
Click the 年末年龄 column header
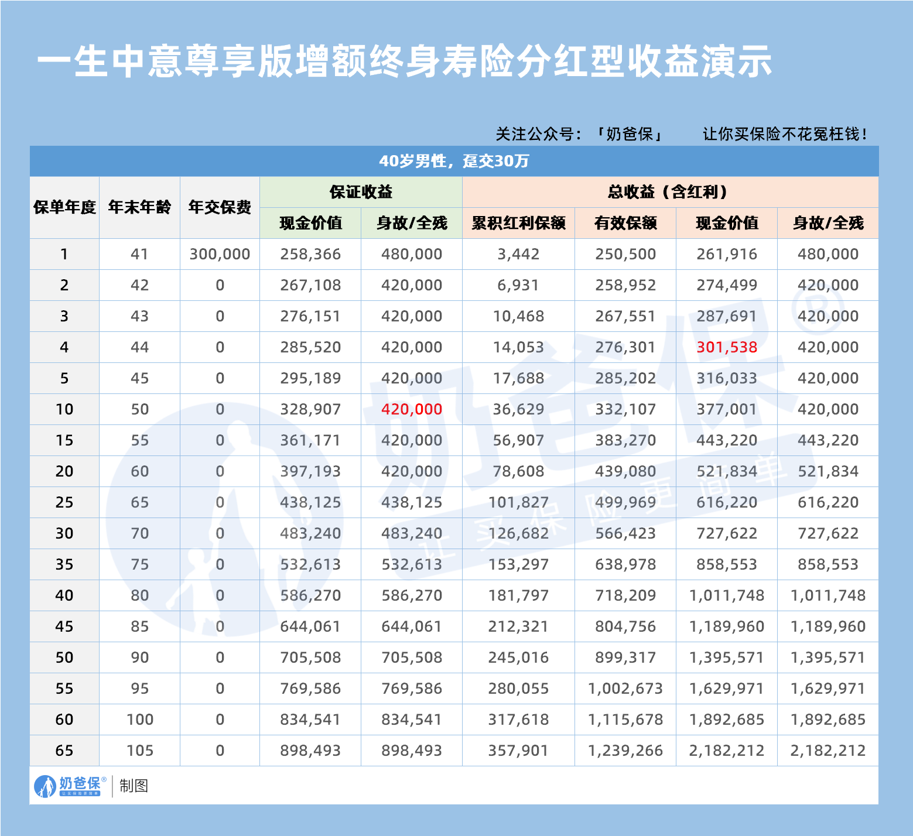[141, 208]
